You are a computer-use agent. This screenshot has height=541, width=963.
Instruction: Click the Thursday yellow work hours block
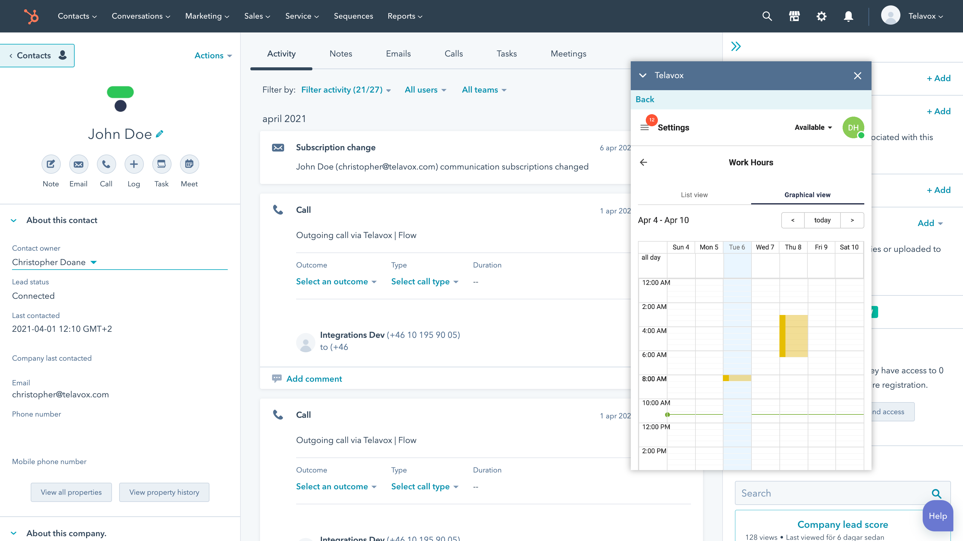[794, 336]
